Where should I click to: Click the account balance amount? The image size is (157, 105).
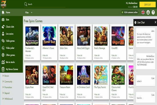coord(135,7)
